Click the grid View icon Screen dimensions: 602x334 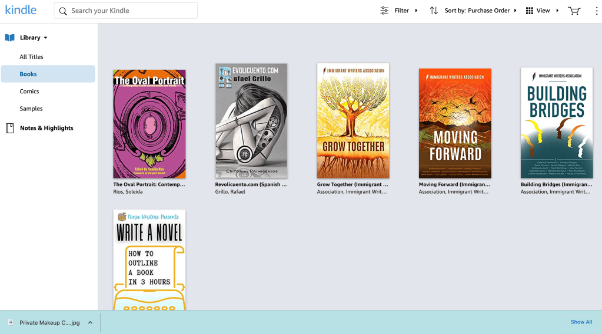(529, 11)
